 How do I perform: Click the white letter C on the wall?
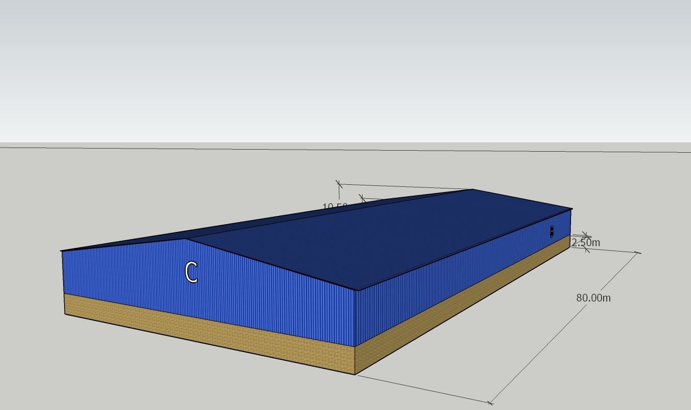coord(191,272)
